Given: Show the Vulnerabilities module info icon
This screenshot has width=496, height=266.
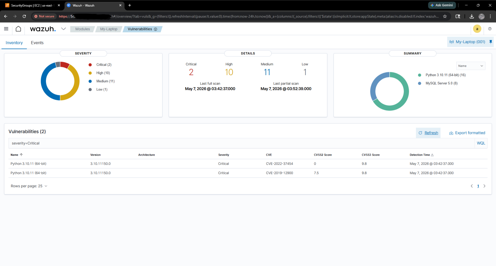Looking at the screenshot, I should pos(156,29).
